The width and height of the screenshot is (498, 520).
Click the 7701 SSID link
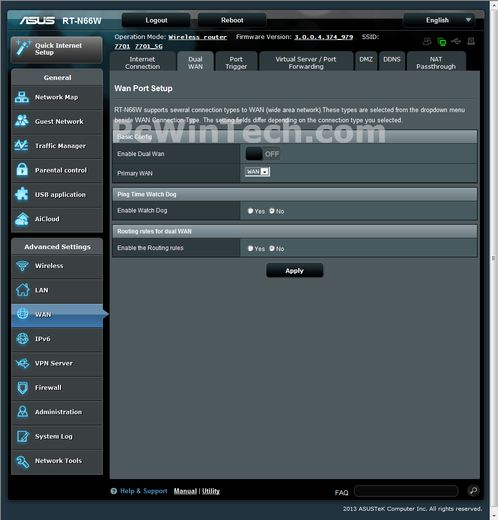122,46
